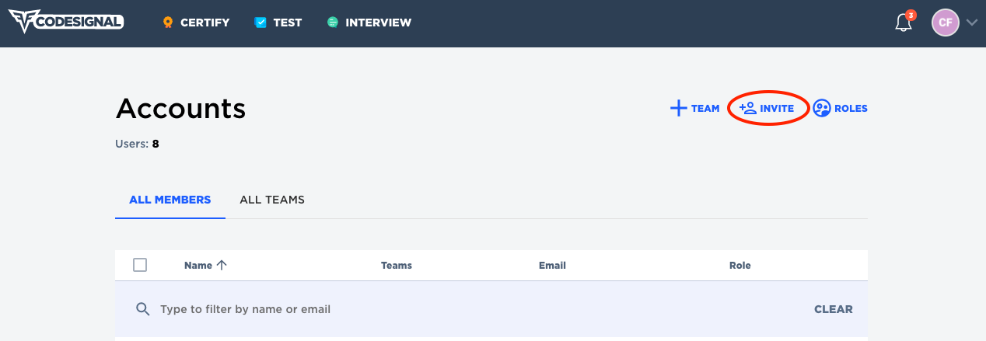Click the Invite button label
This screenshot has height=341, width=986.
(777, 109)
